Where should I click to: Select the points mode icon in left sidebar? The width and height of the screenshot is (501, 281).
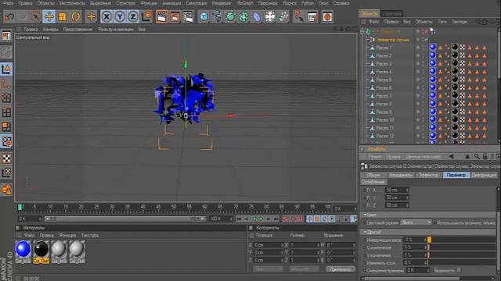tap(6, 98)
